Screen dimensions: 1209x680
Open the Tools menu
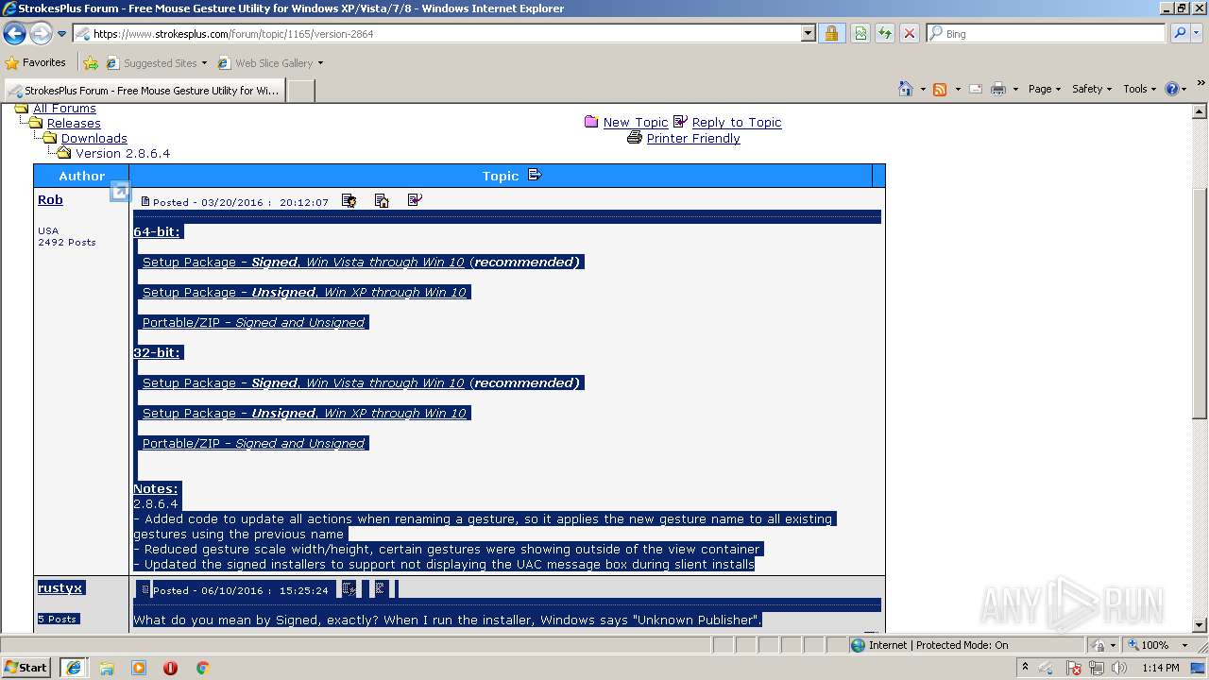pyautogui.click(x=1140, y=89)
